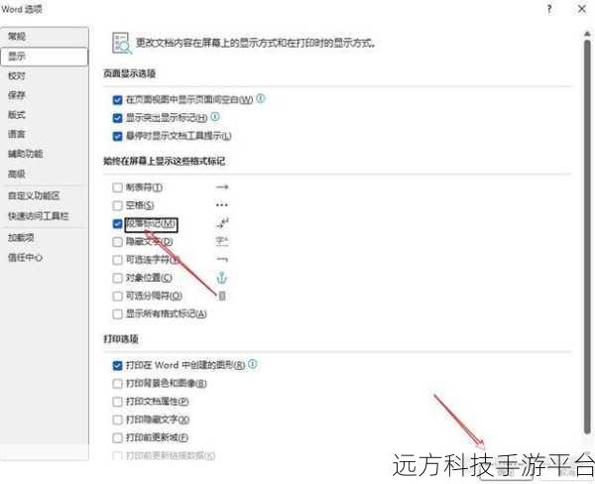Viewport: 595px width, 484px height.
Task: Select the 辅助功能 category
Action: click(x=44, y=154)
